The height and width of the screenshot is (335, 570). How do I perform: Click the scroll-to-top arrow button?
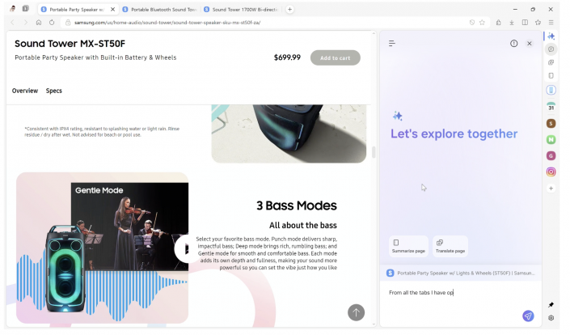(x=356, y=312)
